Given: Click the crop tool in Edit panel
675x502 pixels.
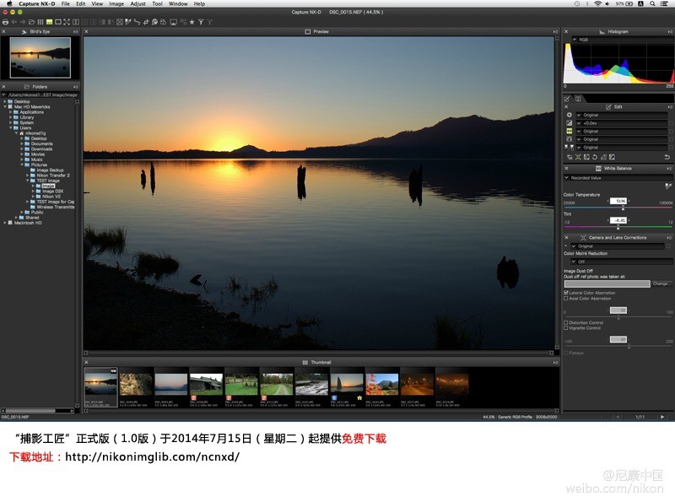Looking at the screenshot, I should click(x=576, y=157).
